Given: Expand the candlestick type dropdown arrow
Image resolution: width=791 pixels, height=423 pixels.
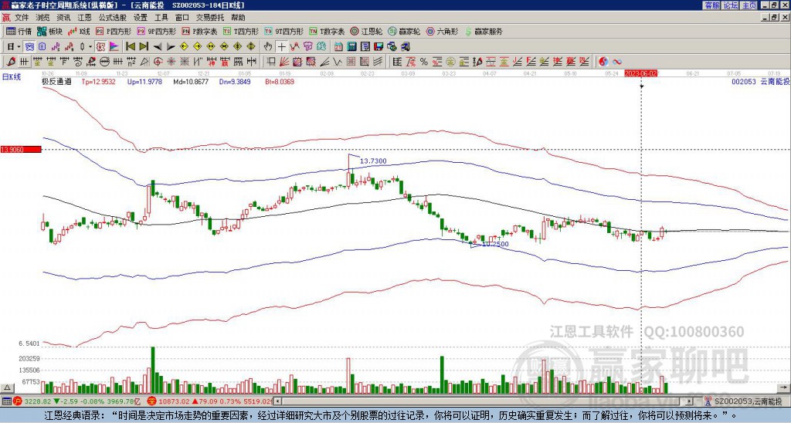Looking at the screenshot, I should tap(90, 47).
